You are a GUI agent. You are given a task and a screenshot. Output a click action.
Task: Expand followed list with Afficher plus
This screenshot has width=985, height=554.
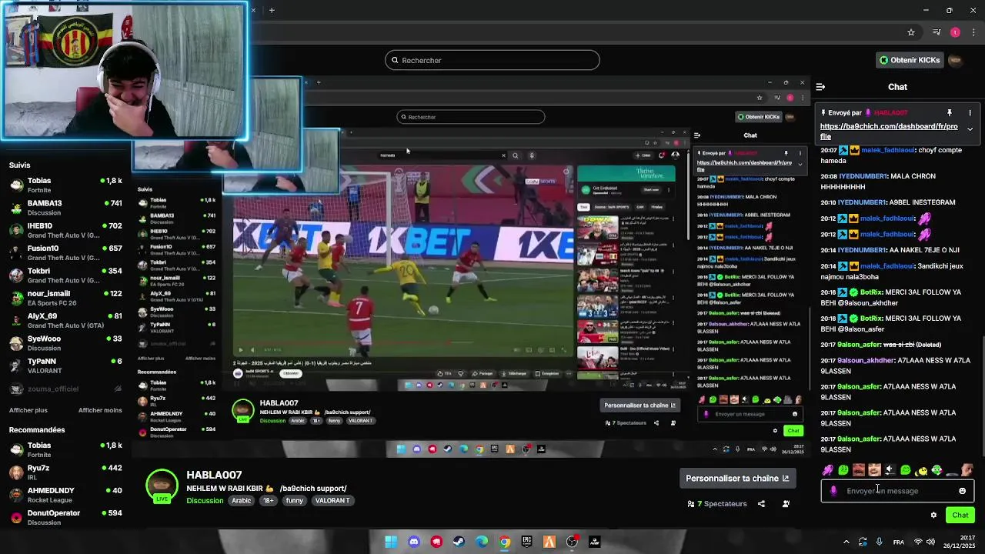click(x=28, y=410)
